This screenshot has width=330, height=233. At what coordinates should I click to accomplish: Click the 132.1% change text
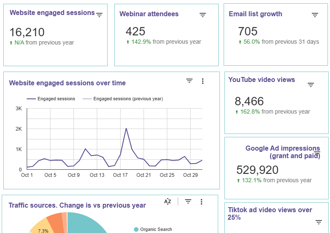tap(252, 180)
